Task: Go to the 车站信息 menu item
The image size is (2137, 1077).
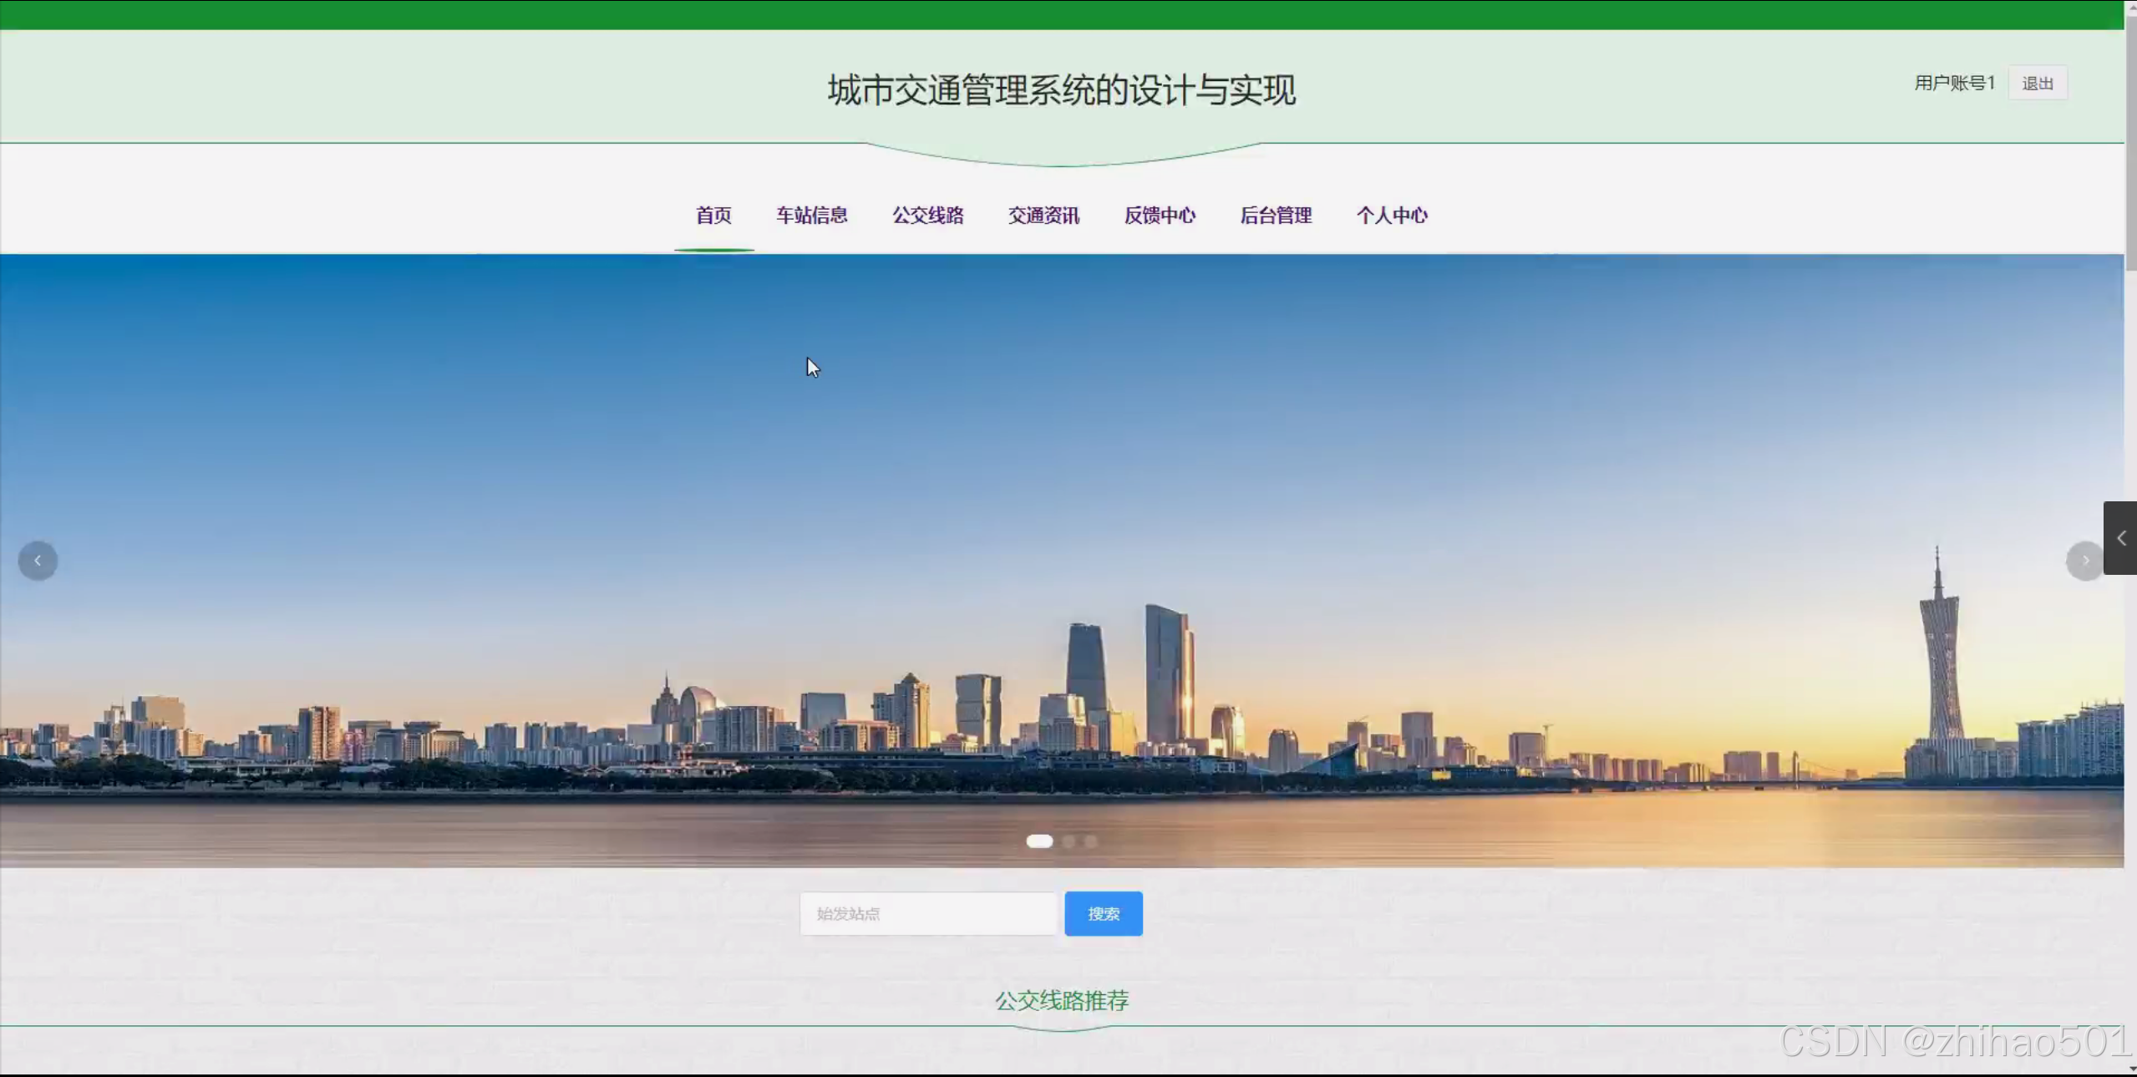Action: tap(811, 216)
